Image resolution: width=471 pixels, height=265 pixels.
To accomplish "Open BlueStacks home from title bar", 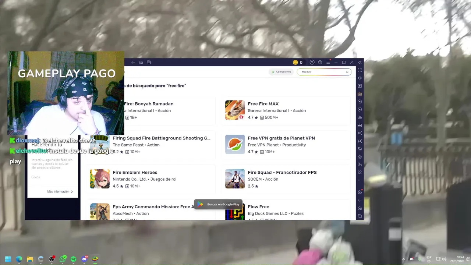I will [x=141, y=62].
